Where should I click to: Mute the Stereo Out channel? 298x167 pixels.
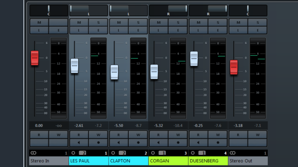point(238,23)
